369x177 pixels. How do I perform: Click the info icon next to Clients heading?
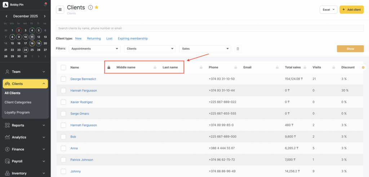pos(90,8)
